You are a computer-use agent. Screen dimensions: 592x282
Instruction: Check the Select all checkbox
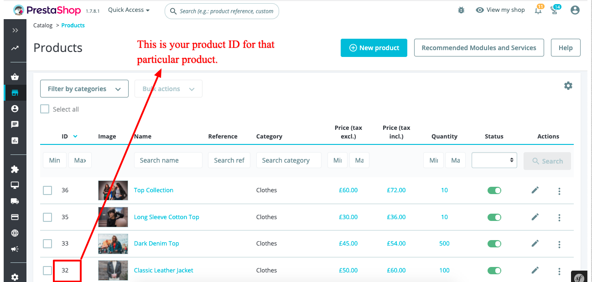coord(45,109)
